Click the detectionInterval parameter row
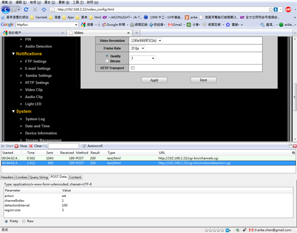The image size is (297, 233). [148, 205]
